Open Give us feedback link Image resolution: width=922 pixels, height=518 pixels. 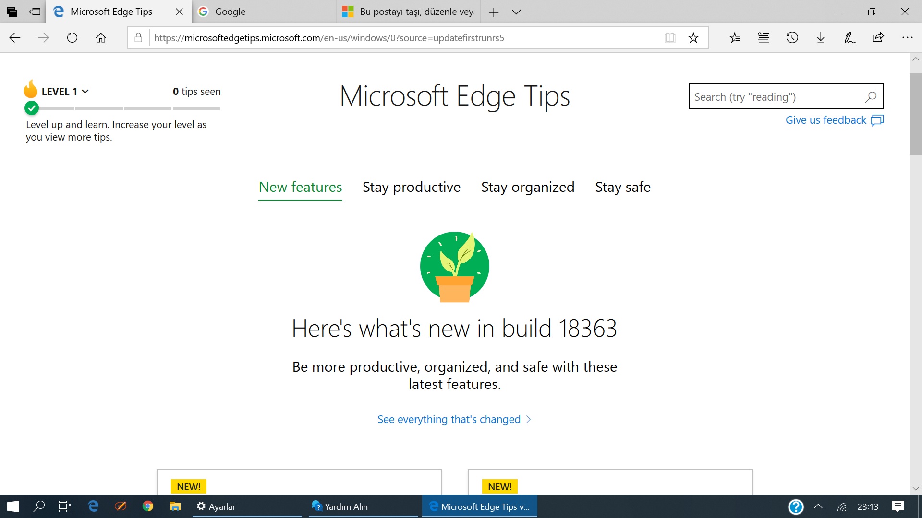834,120
